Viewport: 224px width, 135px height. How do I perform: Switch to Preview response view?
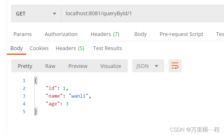click(78, 66)
